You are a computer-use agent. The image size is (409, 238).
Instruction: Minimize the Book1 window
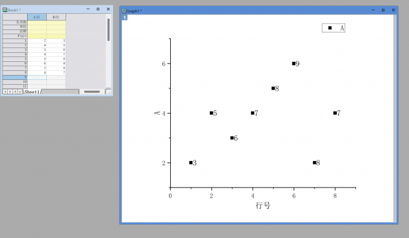pyautogui.click(x=88, y=9)
